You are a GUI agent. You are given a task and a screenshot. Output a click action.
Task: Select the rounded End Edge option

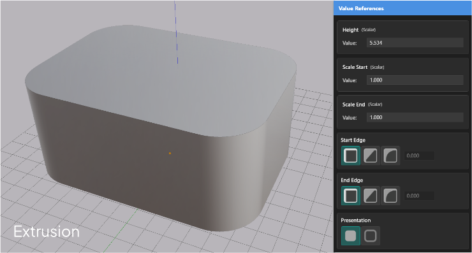tap(390, 196)
